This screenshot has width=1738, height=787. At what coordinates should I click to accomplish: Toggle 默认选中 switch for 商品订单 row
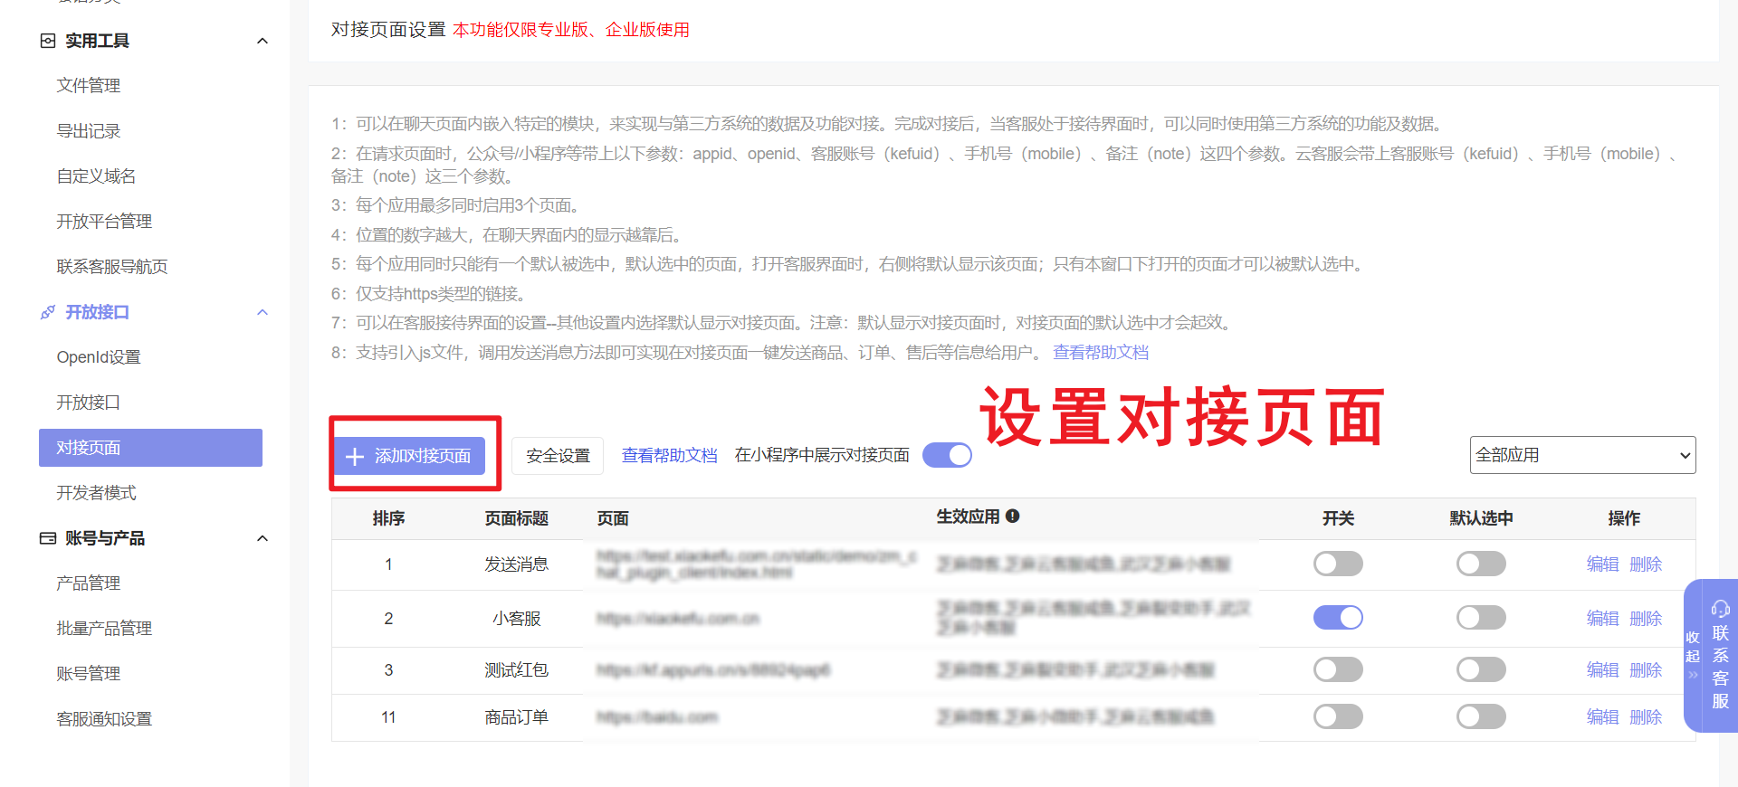[1481, 716]
